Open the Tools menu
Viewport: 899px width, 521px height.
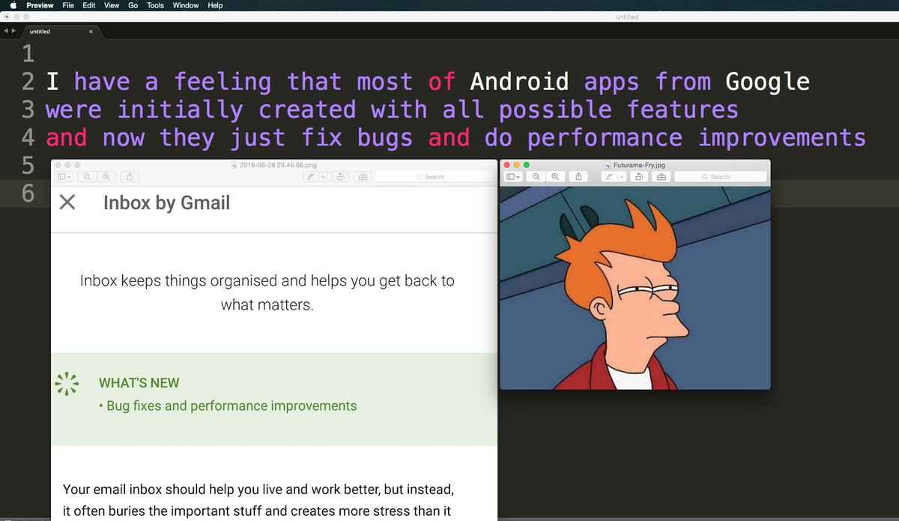pyautogui.click(x=155, y=5)
